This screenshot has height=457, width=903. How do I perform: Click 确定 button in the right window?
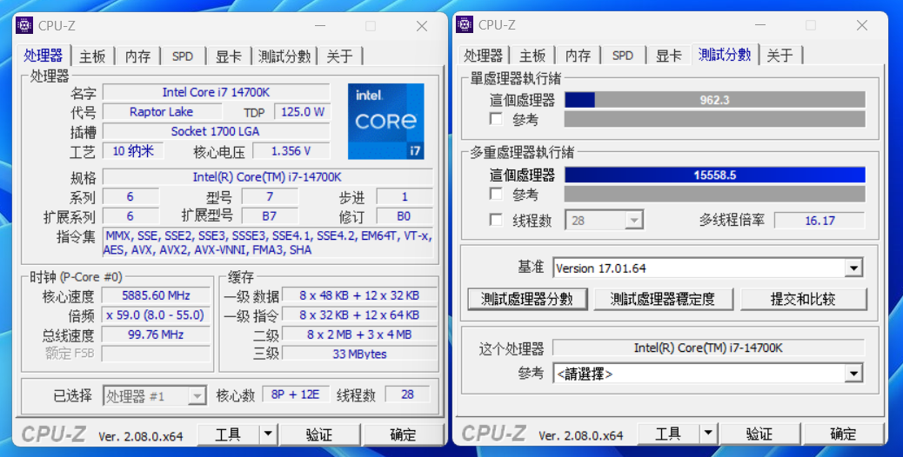click(843, 434)
